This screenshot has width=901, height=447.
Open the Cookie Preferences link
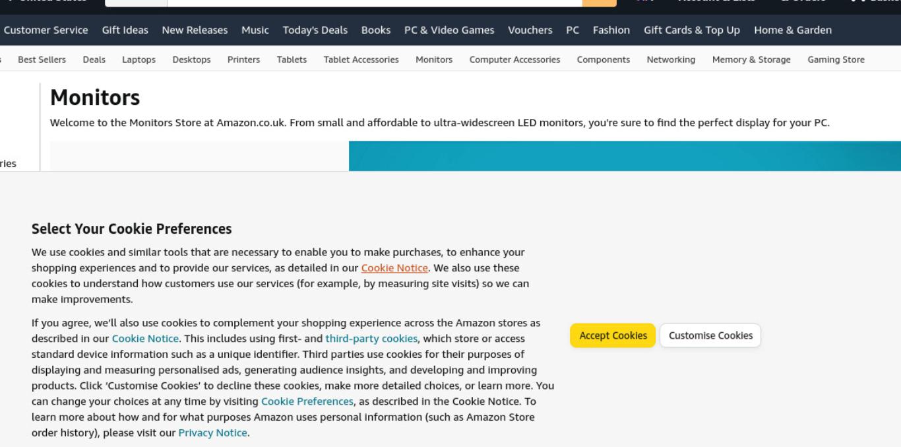pos(307,401)
